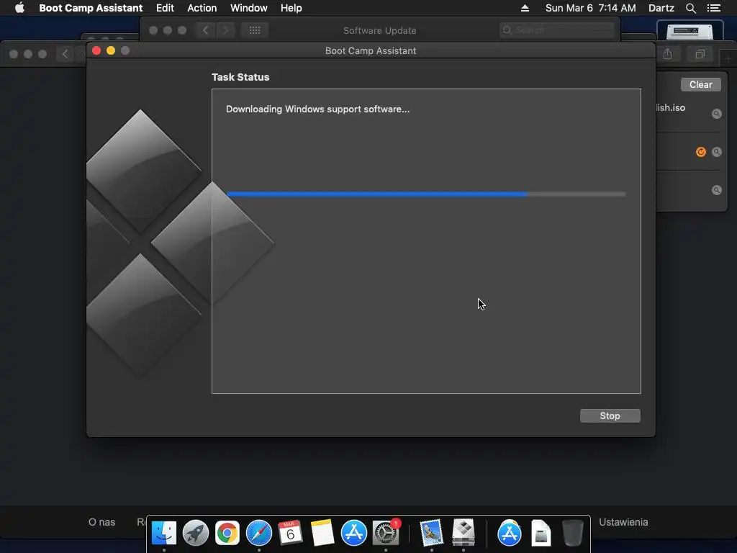Go back in the Safari window
Viewport: 737px width, 553px height.
[65, 54]
